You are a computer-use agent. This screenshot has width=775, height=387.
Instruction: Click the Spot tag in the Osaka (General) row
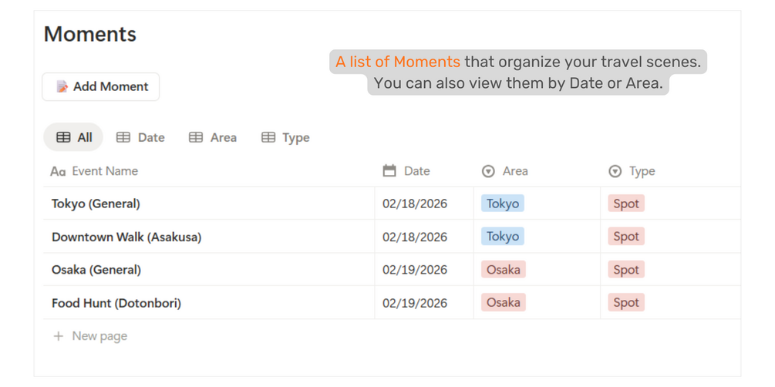pyautogui.click(x=626, y=270)
